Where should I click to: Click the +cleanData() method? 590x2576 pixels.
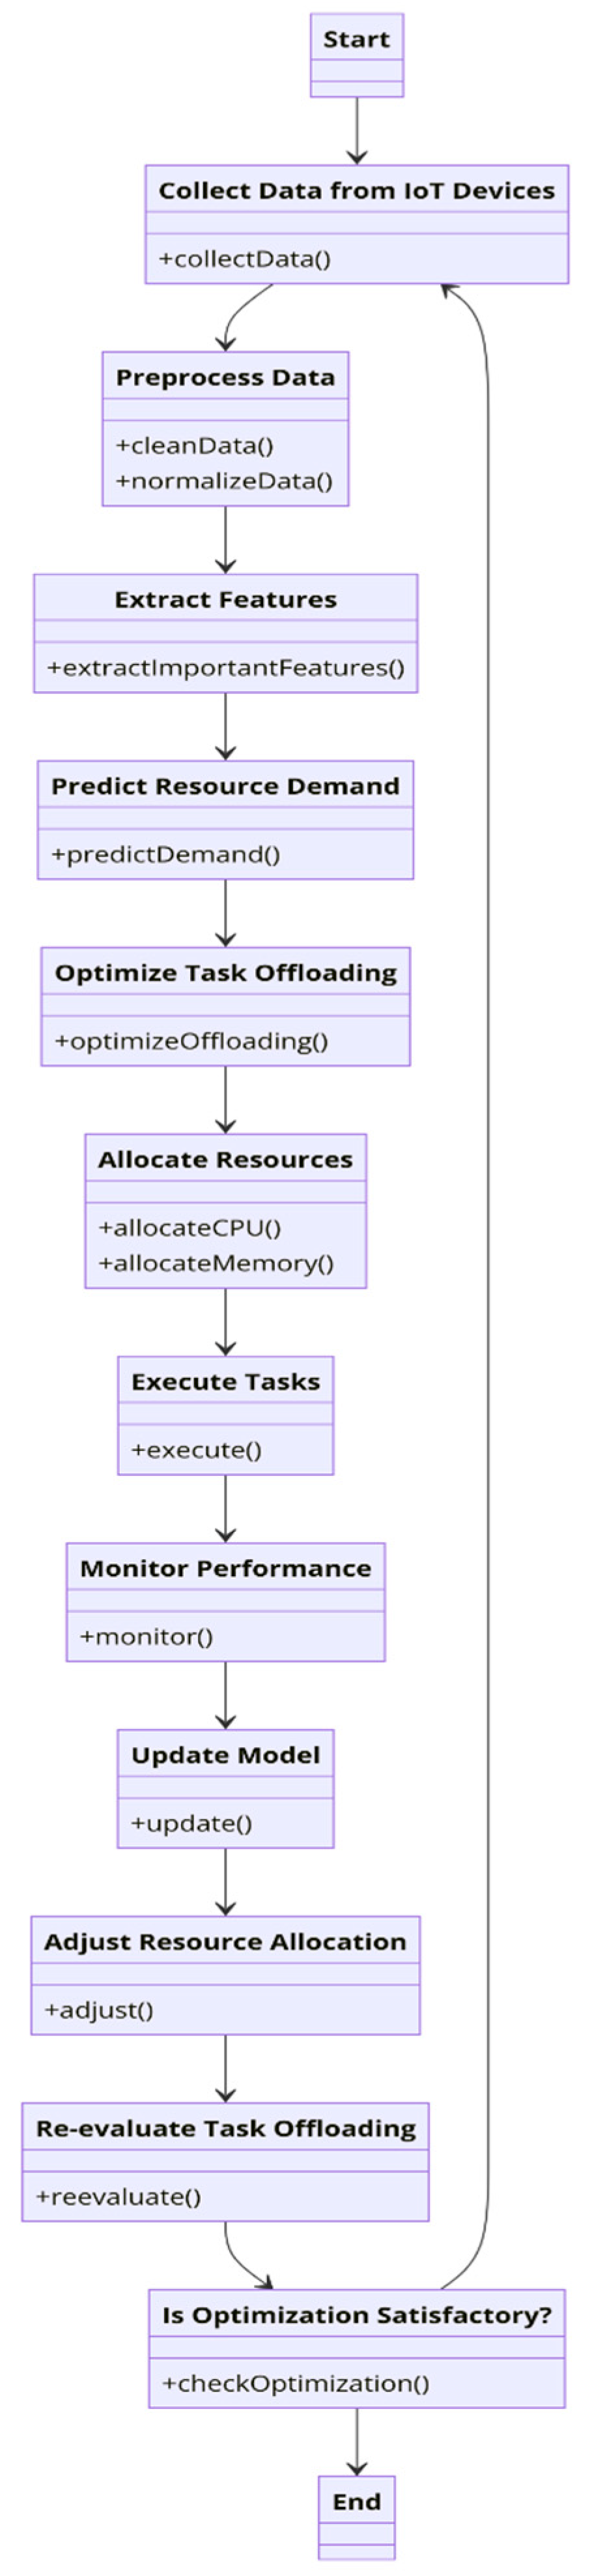[195, 446]
